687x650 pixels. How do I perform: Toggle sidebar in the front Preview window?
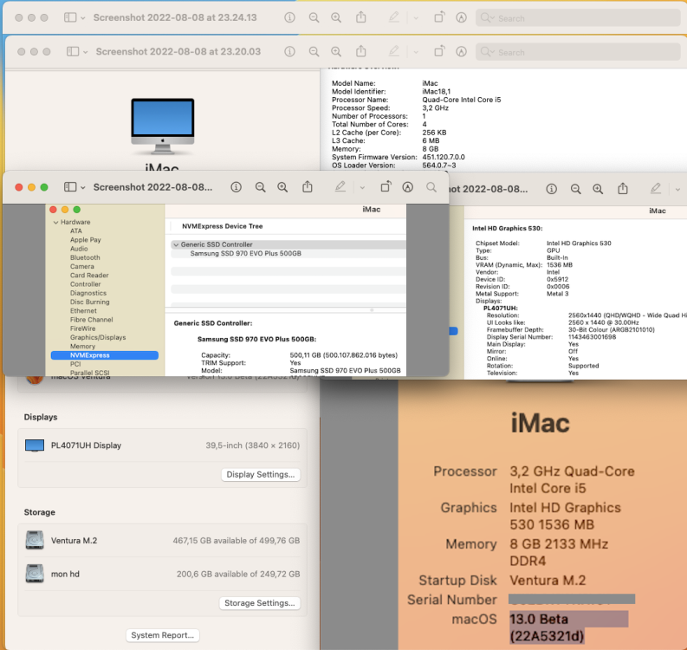click(70, 187)
